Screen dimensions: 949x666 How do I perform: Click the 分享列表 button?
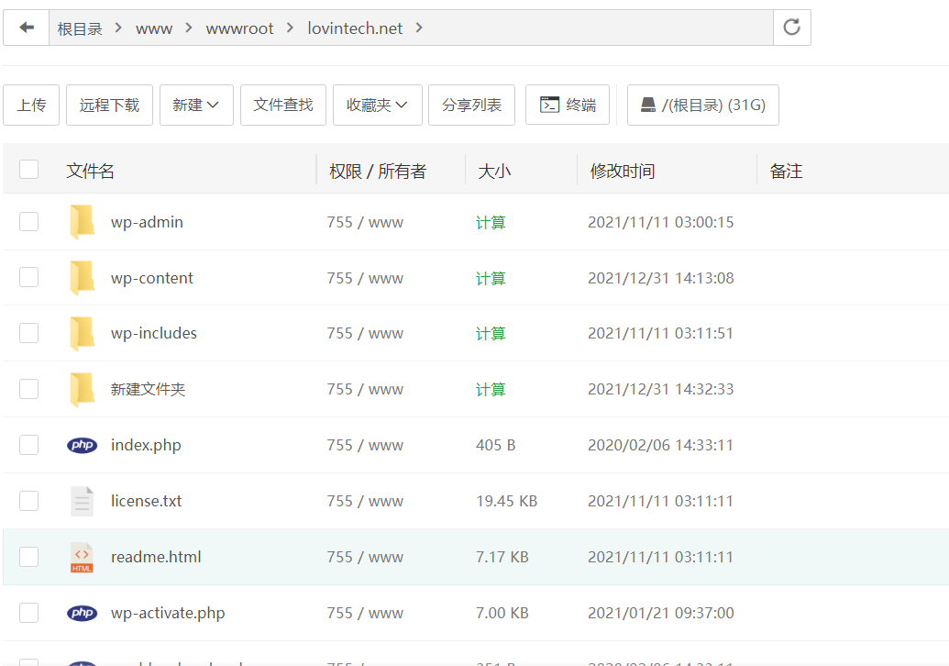pyautogui.click(x=471, y=105)
